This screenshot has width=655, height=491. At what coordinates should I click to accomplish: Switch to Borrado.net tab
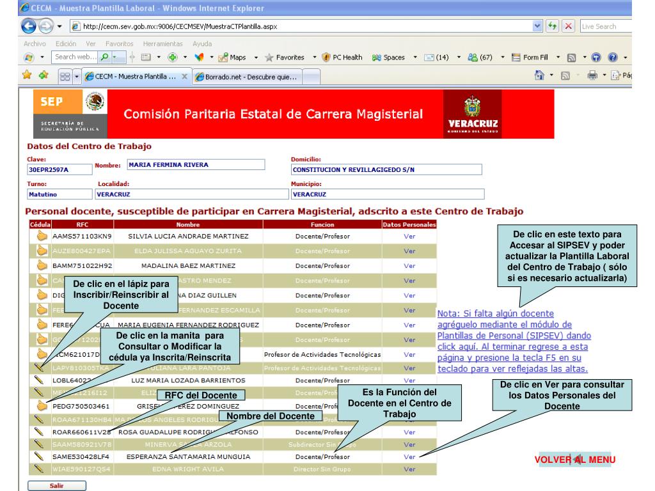coord(248,77)
